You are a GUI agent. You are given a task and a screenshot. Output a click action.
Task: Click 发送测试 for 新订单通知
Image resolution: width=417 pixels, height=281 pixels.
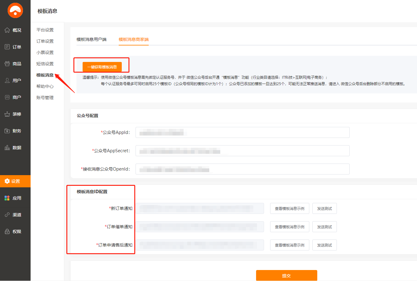[x=324, y=208]
